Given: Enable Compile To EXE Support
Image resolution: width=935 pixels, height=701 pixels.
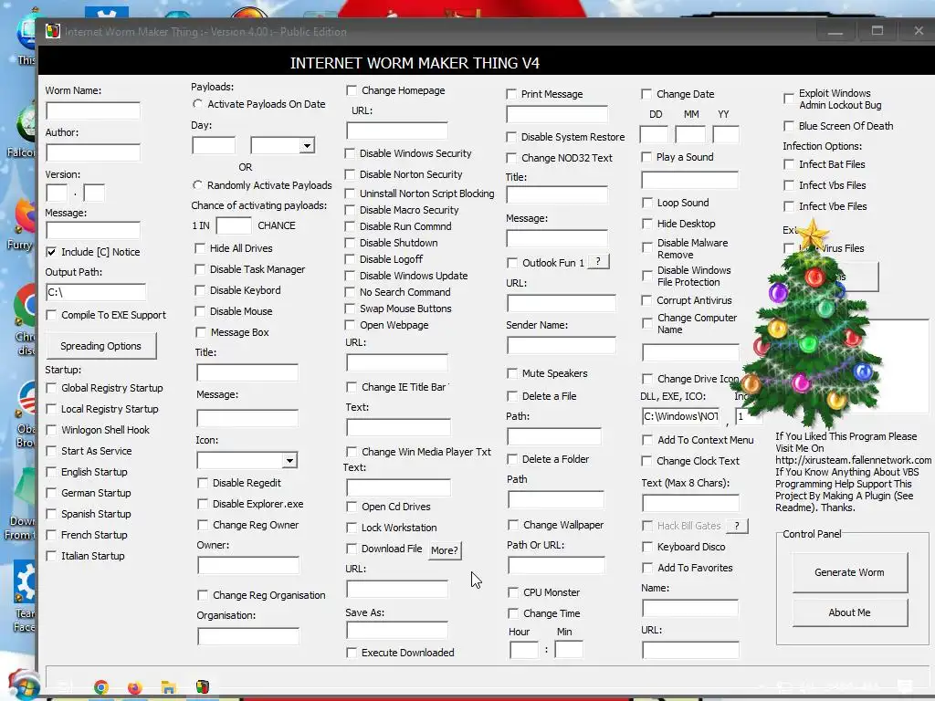Looking at the screenshot, I should pyautogui.click(x=51, y=315).
